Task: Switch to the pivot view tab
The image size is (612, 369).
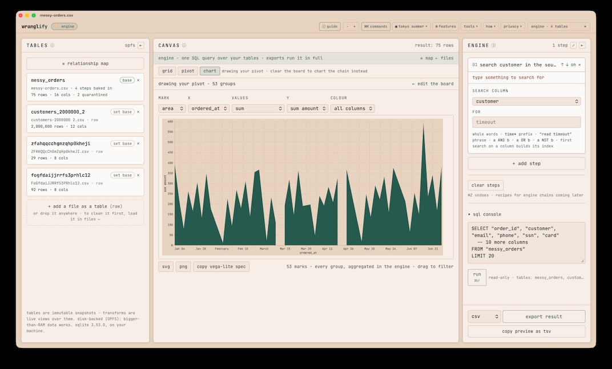Action: pos(188,71)
